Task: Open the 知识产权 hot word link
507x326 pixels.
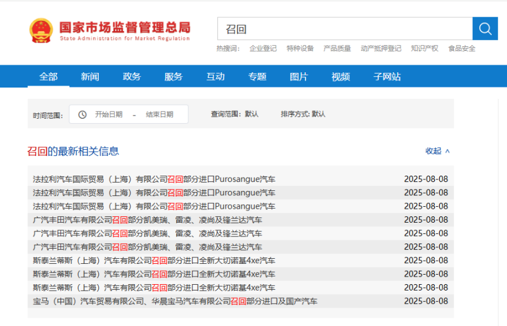Action: (x=424, y=48)
